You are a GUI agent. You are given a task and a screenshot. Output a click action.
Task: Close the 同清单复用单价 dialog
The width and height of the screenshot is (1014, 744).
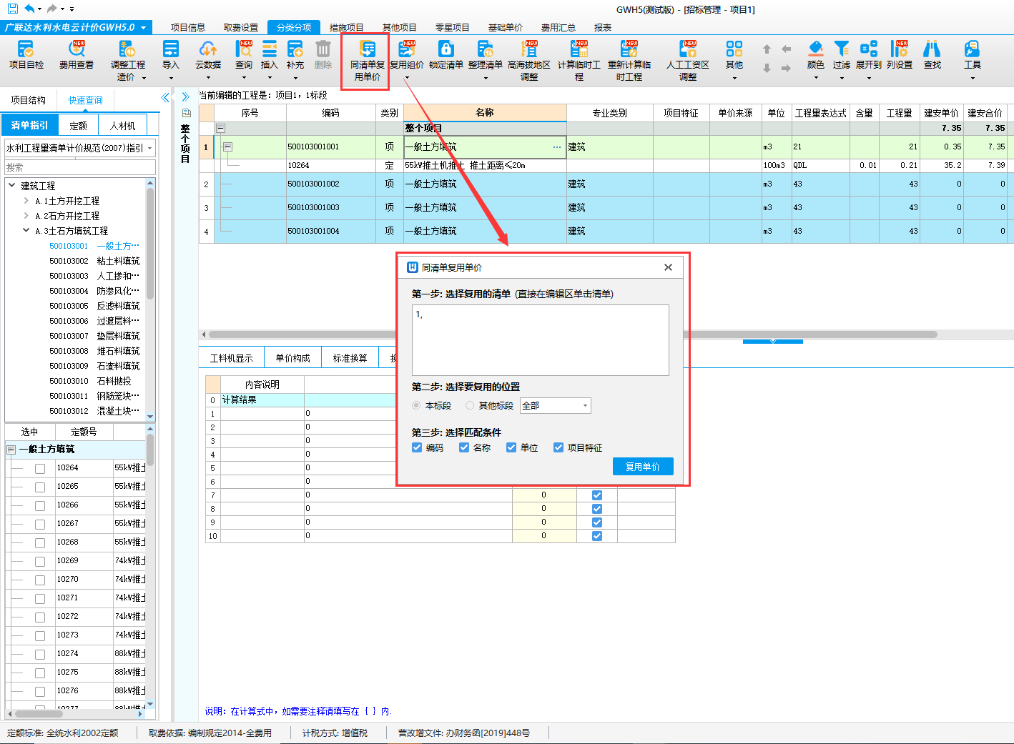point(668,267)
